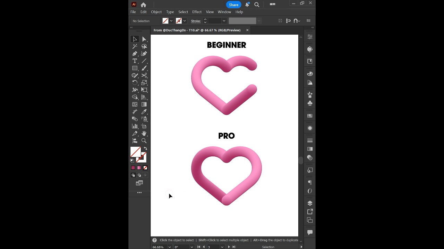This screenshot has width=444, height=249.
Task: Open the File menu
Action: click(x=133, y=12)
